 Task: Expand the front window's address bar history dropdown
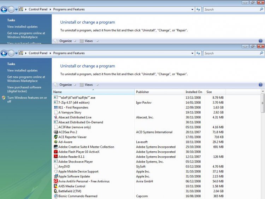pyautogui.click(x=192, y=53)
